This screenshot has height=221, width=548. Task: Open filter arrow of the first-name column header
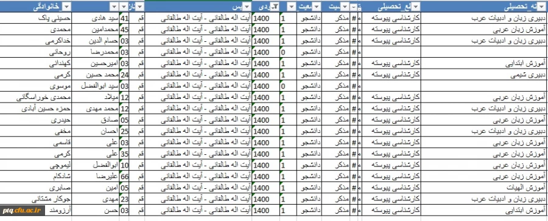tap(114, 7)
